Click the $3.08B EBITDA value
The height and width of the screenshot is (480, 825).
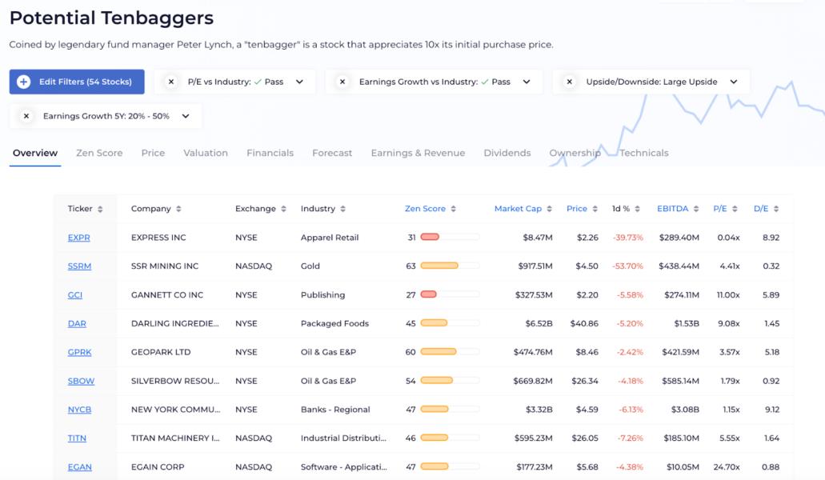click(685, 410)
